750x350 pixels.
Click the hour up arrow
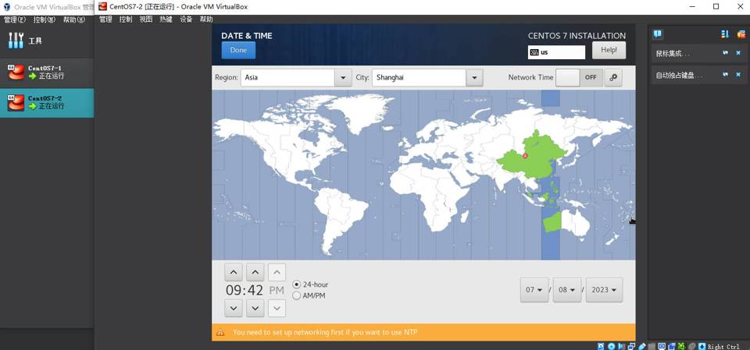pyautogui.click(x=234, y=272)
